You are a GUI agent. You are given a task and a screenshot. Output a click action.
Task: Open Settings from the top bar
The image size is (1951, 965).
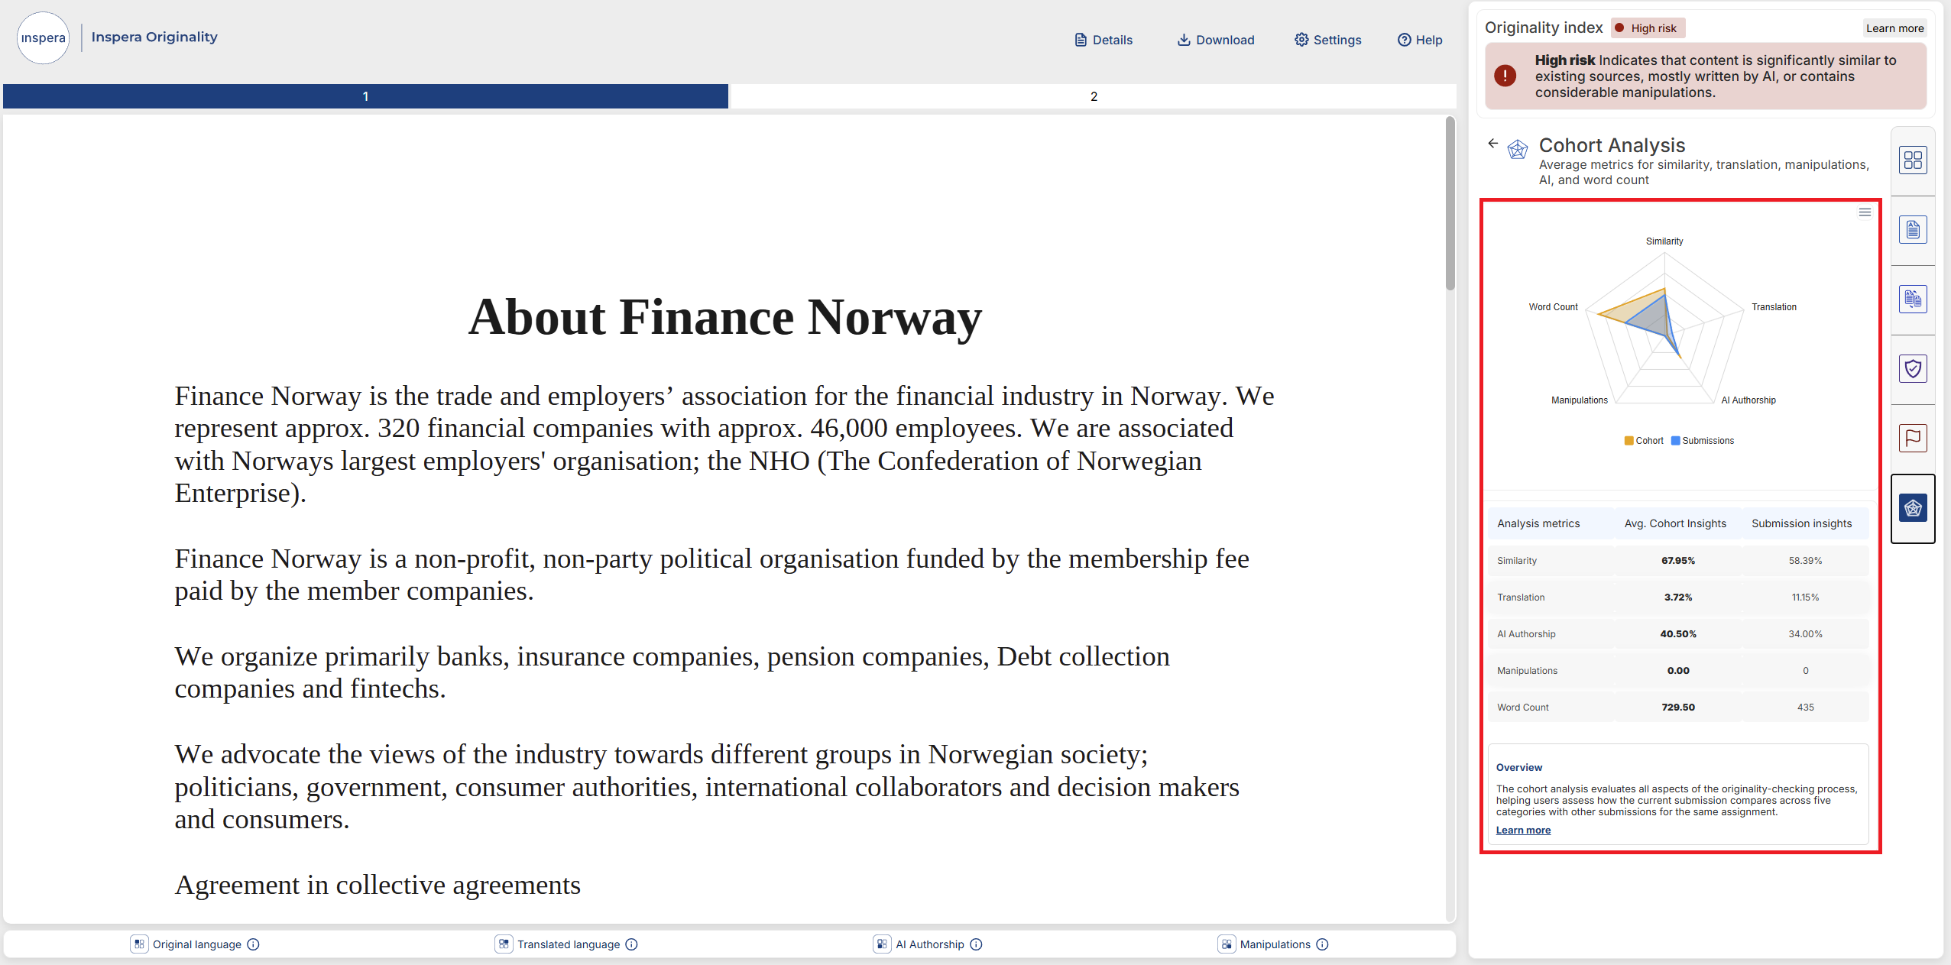pos(1327,40)
